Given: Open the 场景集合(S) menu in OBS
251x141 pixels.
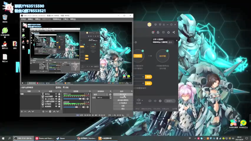Looking at the screenshot, I should 57,19.
